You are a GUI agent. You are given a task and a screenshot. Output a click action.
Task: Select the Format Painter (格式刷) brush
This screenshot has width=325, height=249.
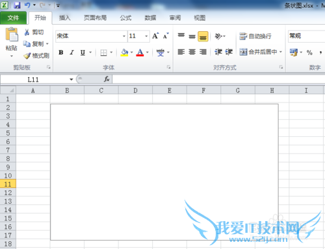click(27, 56)
